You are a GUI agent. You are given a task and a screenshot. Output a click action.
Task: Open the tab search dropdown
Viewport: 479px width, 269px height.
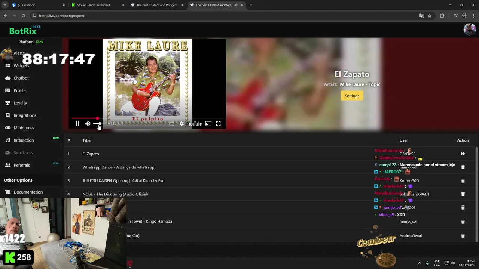(5, 5)
